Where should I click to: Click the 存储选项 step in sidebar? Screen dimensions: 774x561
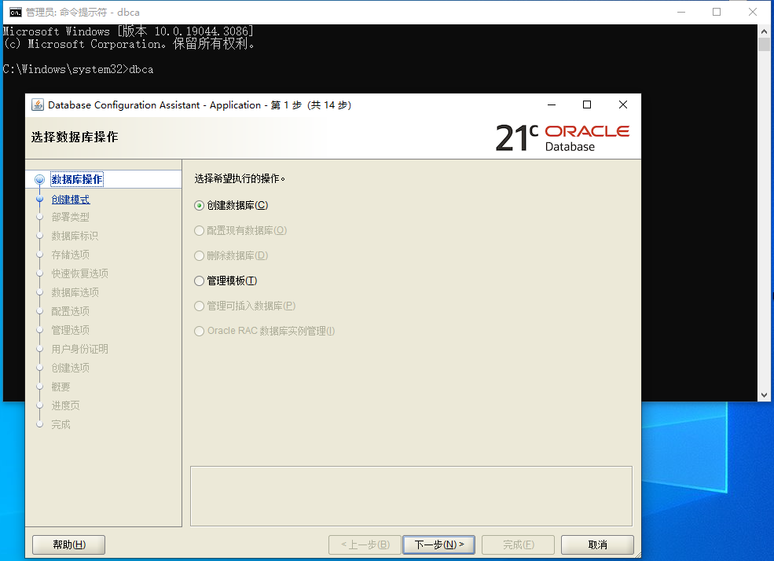71,255
